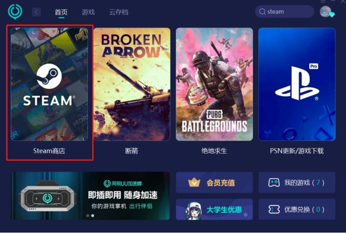Click the search magnifier icon

[x=262, y=12]
